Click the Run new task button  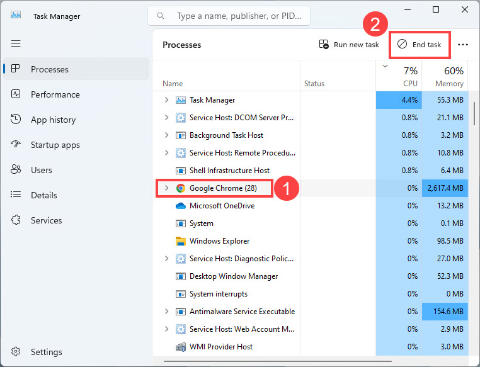tap(349, 45)
